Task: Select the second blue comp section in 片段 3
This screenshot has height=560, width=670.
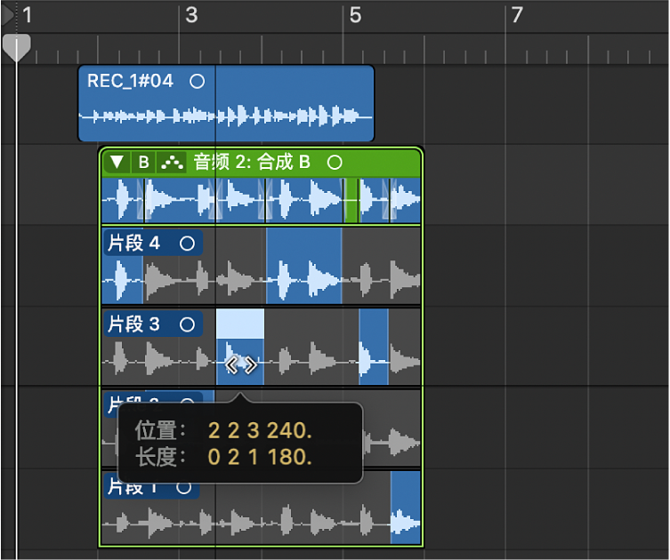Action: pos(374,347)
